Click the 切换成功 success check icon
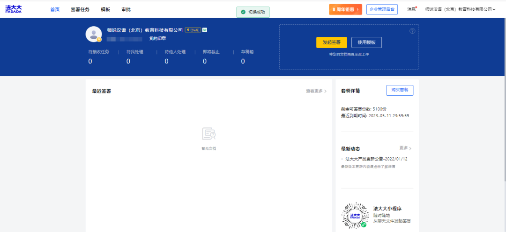The height and width of the screenshot is (232, 506). [x=243, y=12]
